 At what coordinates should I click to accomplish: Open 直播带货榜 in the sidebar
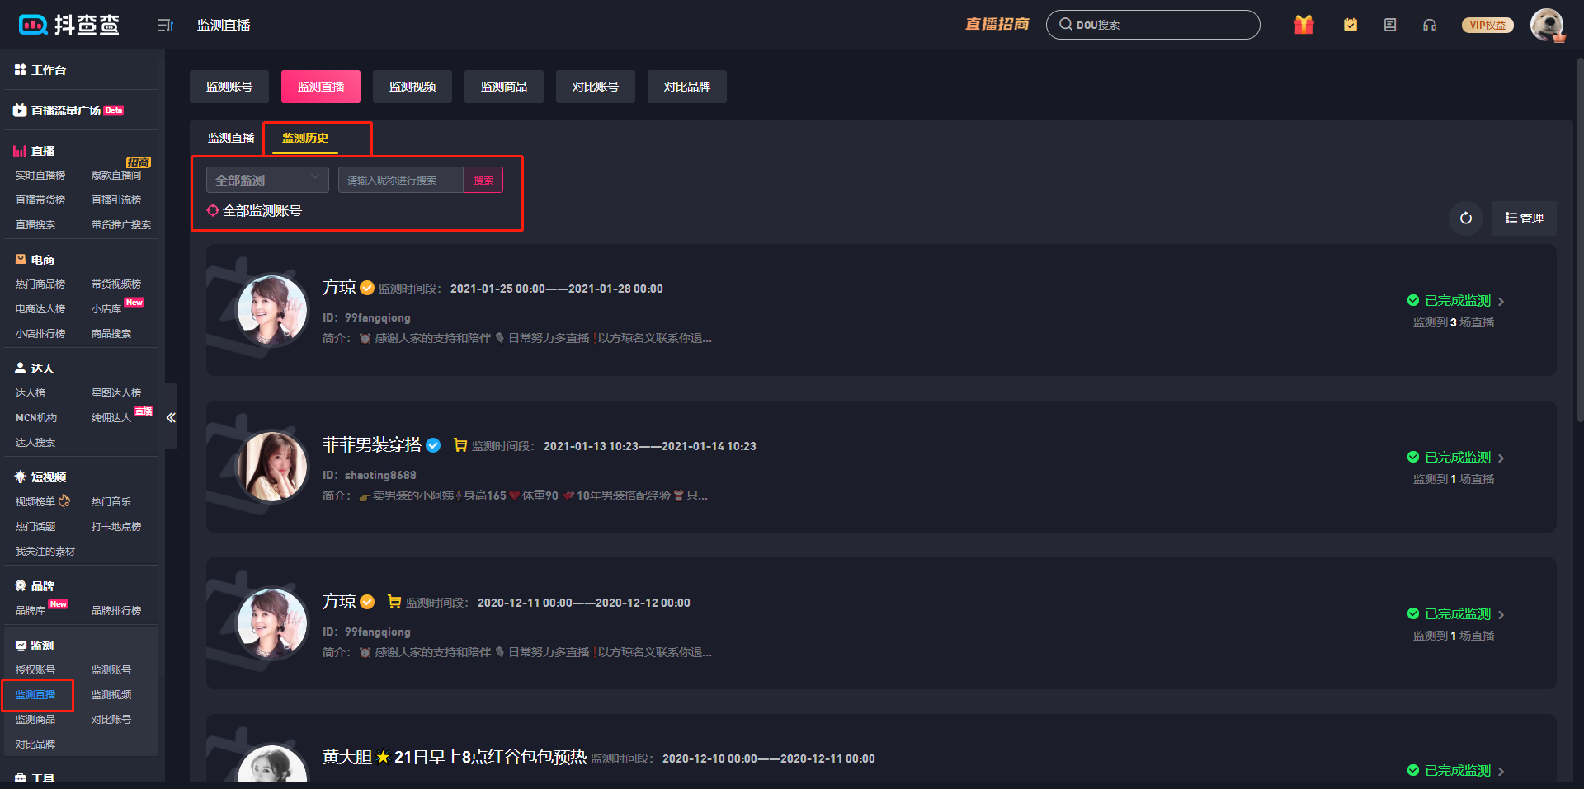(x=40, y=200)
